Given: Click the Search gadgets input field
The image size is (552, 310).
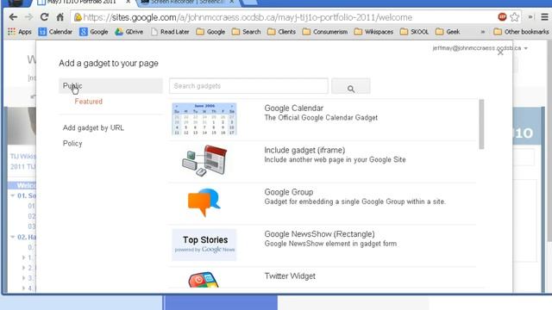Looking at the screenshot, I should [248, 86].
